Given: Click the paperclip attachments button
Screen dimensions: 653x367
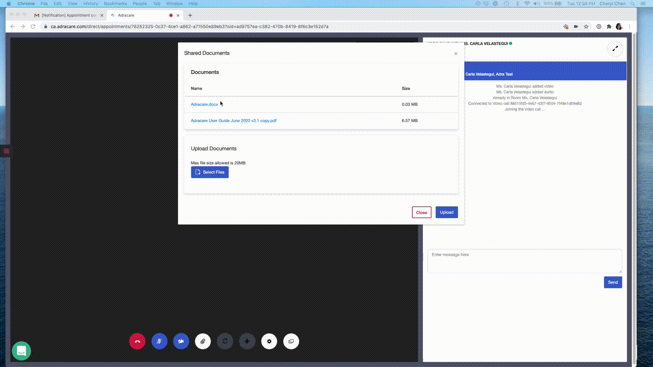Looking at the screenshot, I should pyautogui.click(x=203, y=341).
